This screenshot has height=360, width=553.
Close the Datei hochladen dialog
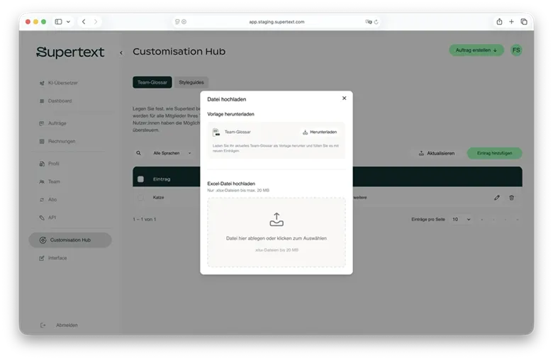tap(345, 98)
